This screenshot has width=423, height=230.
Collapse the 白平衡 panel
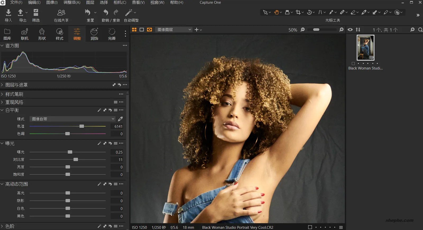click(2, 110)
